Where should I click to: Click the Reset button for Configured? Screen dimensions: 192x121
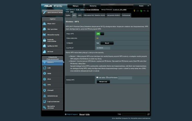coord(107,43)
